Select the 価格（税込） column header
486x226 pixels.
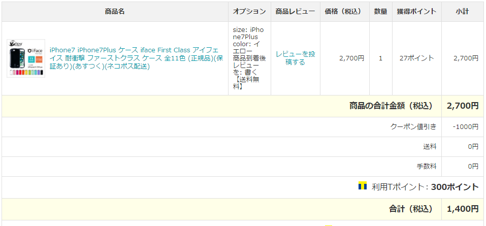345,12
